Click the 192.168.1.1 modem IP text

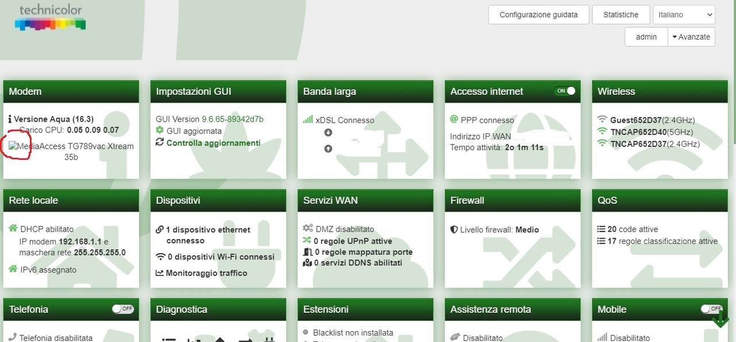(x=79, y=242)
